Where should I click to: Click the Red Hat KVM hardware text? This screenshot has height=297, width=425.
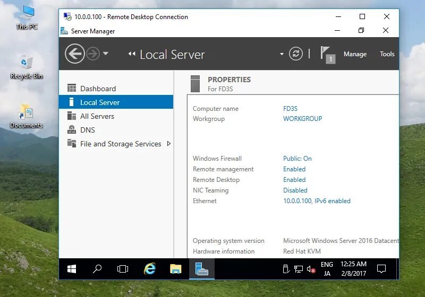click(302, 251)
